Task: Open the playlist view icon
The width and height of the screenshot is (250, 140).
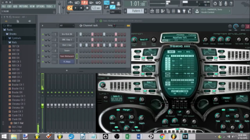Action: [x=152, y=11]
